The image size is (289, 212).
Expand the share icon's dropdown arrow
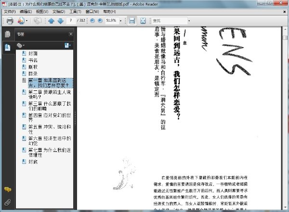tap(26, 21)
